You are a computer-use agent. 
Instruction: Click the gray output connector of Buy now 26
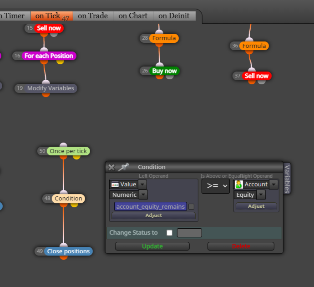pyautogui.click(x=170, y=77)
